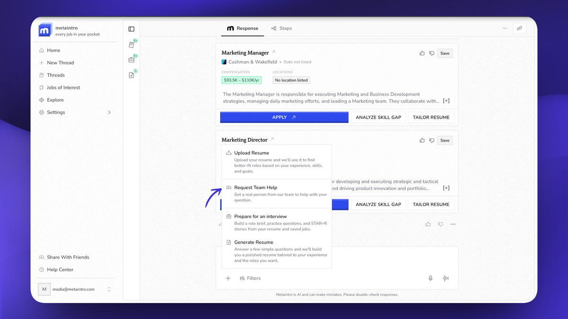Viewport: 568px width, 319px height.
Task: Start a New Thread
Action: coord(56,62)
